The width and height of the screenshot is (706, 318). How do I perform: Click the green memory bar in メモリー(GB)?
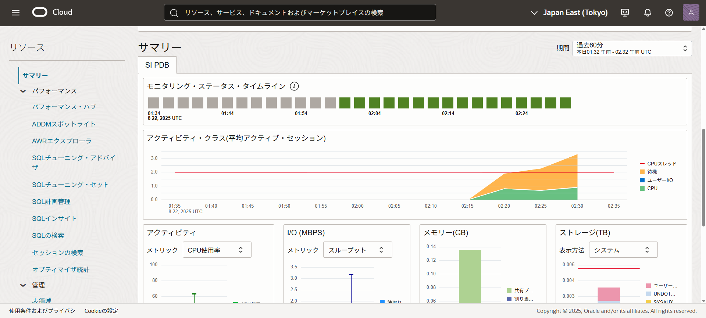coord(470,276)
